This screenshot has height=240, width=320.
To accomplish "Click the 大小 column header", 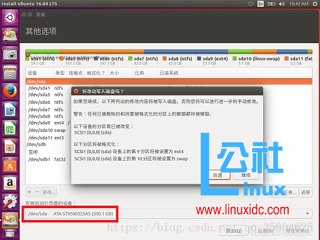I will tap(120, 73).
